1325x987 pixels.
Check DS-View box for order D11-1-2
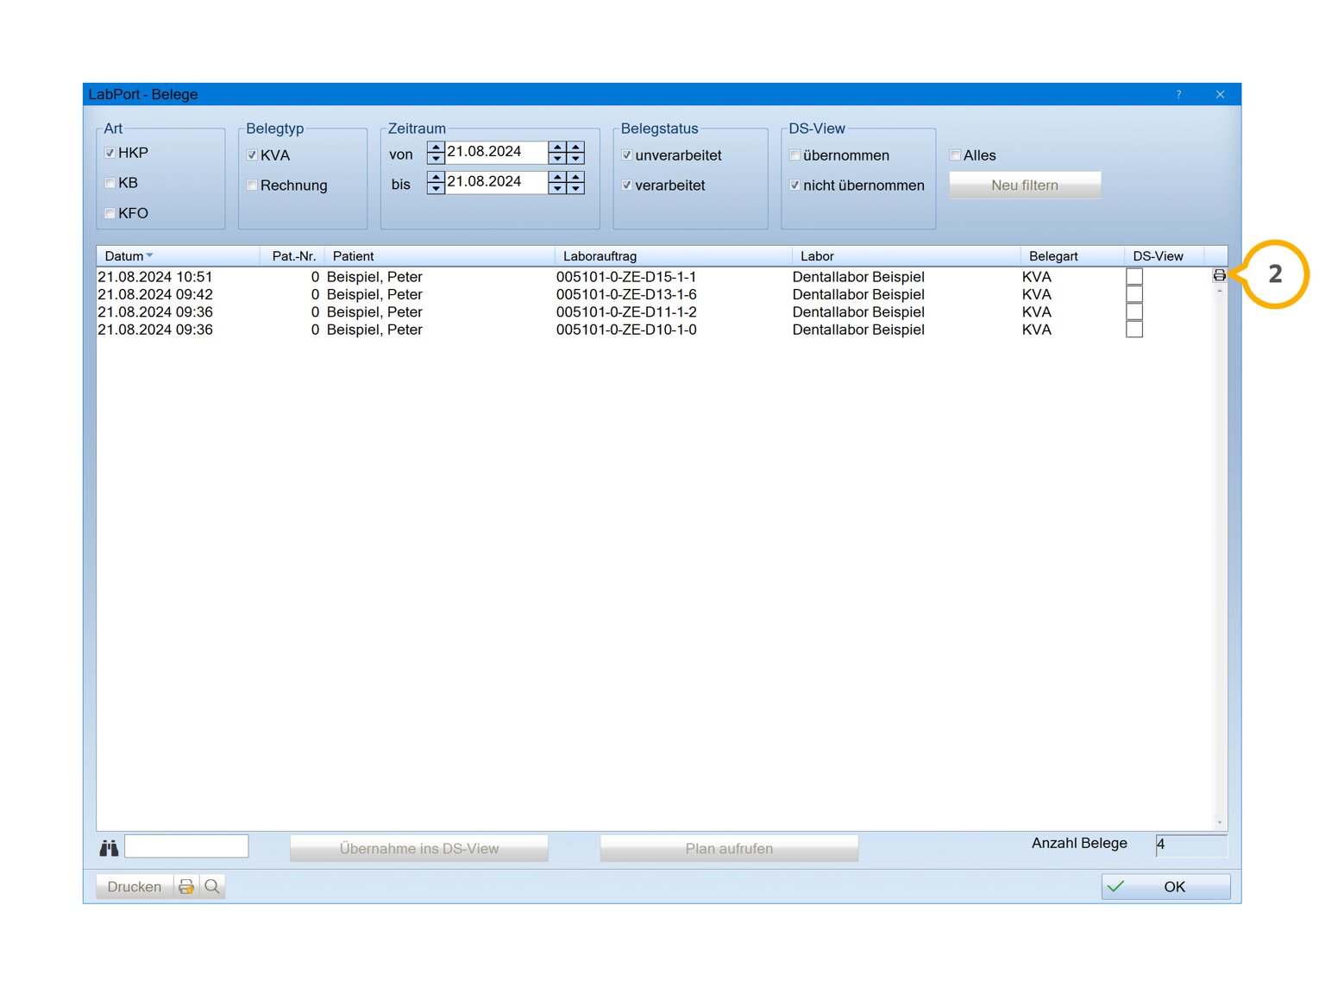click(1134, 312)
